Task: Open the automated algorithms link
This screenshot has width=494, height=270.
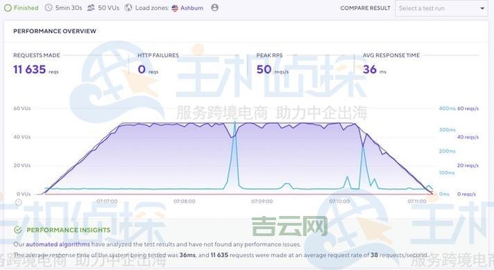Action: point(58,244)
